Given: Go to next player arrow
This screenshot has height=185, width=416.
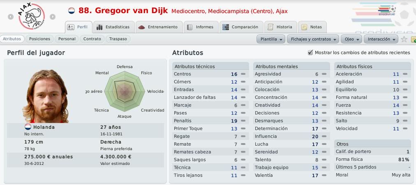Looking at the screenshot, I should [x=53, y=17].
